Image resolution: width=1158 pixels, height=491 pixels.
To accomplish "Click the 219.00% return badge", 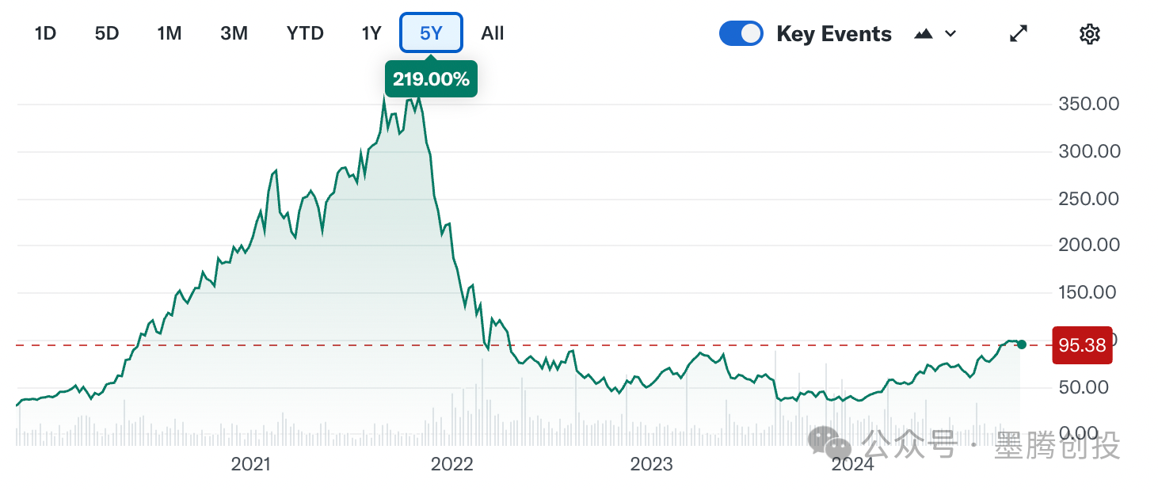I will 431,79.
